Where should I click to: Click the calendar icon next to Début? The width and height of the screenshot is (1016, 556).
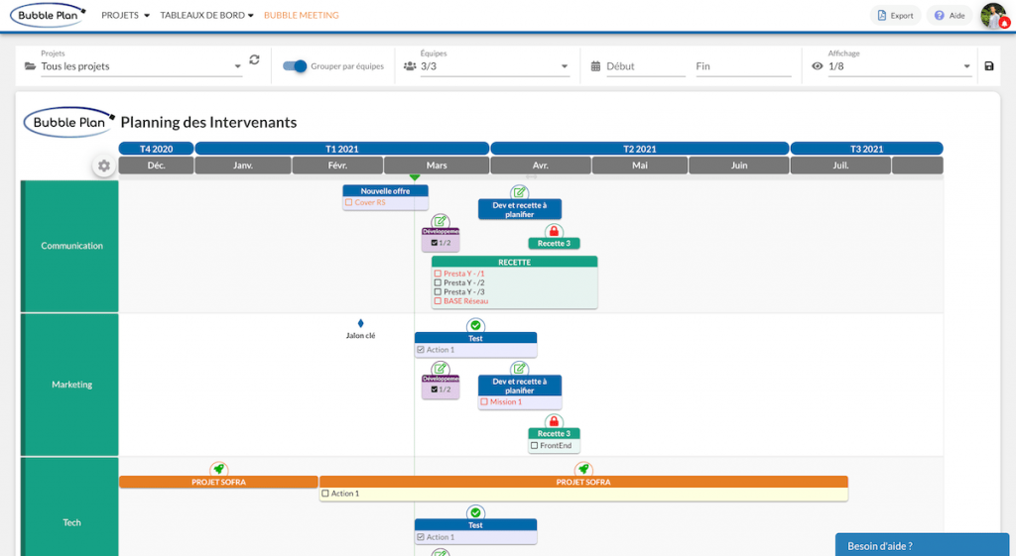595,66
